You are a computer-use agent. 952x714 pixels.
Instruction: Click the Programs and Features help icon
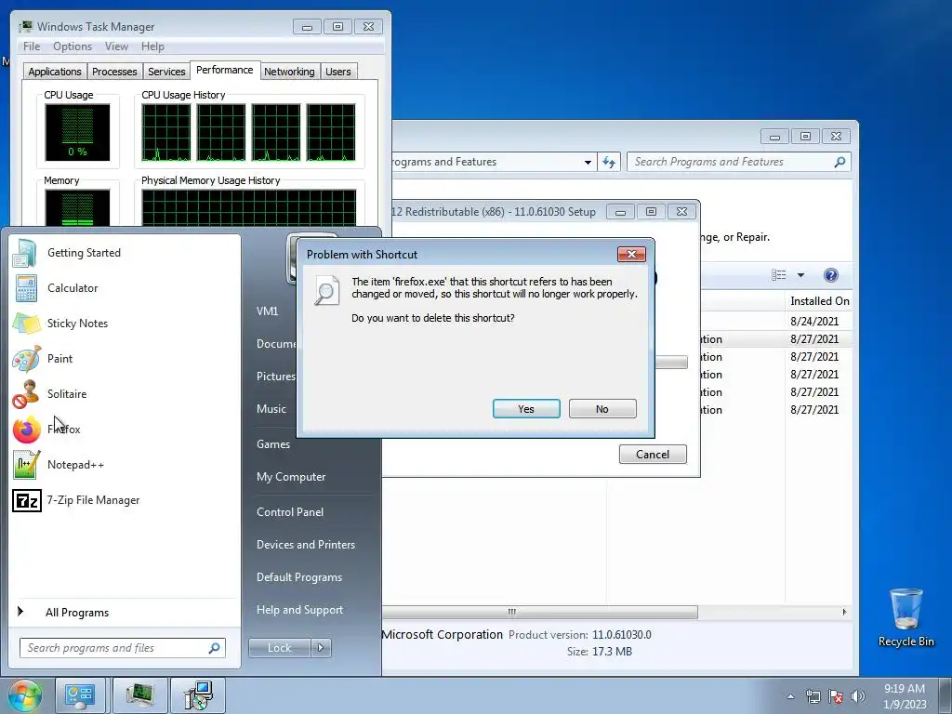point(830,275)
